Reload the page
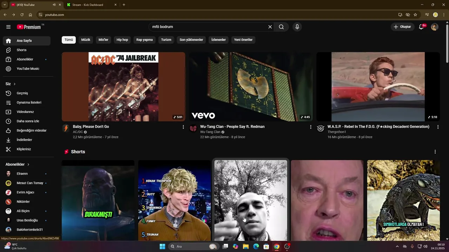Image resolution: width=449 pixels, height=252 pixels. pyautogui.click(x=22, y=15)
